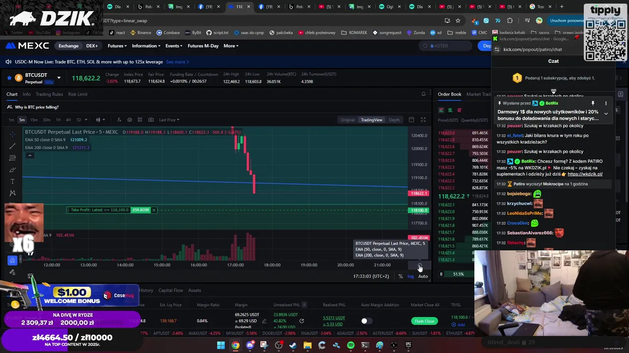Image resolution: width=629 pixels, height=353 pixels.
Task: Select the brush drawing tool
Action: (13, 170)
